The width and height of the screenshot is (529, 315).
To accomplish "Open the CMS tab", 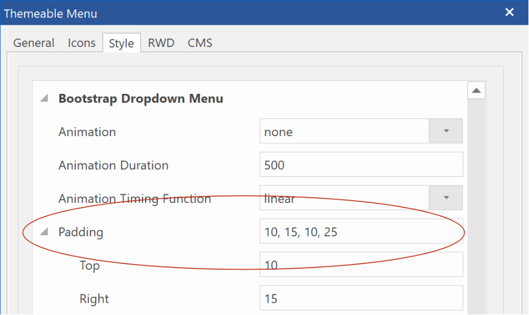I will coord(200,43).
